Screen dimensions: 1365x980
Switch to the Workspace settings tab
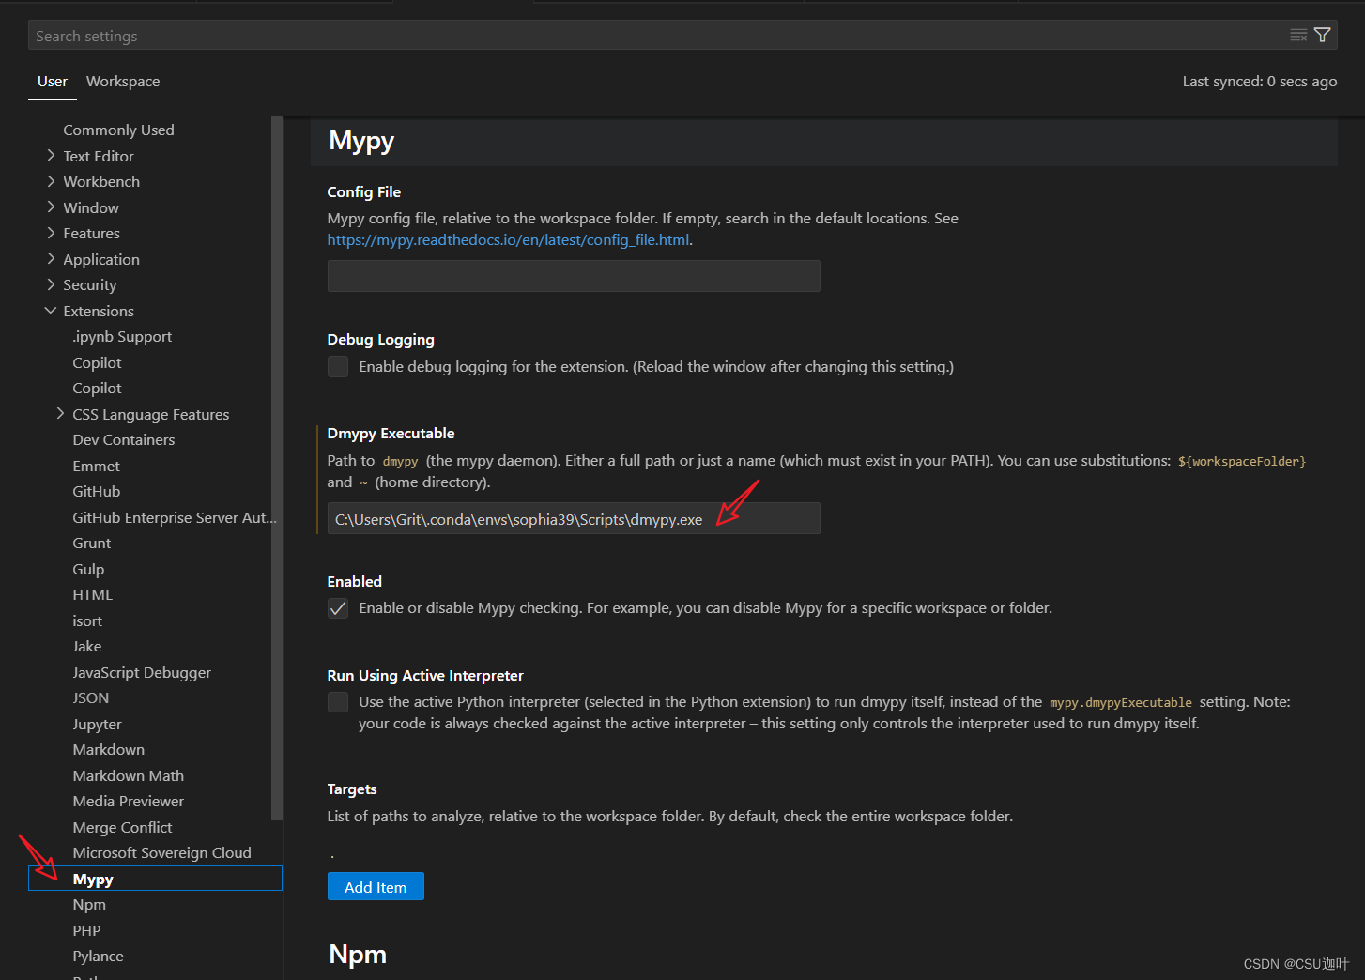pos(123,82)
